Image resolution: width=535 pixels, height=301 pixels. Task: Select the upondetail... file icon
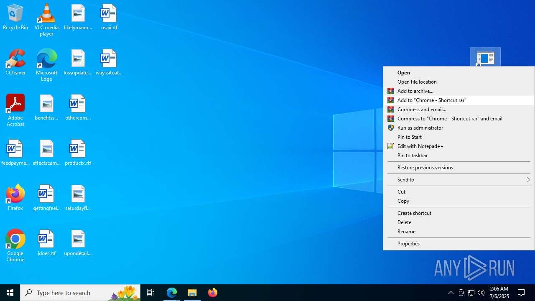78,243
